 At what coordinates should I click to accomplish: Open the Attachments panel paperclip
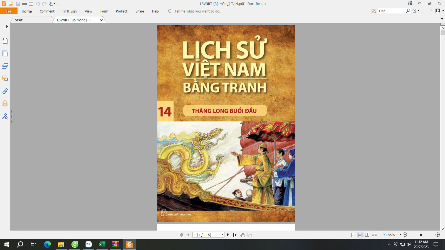point(5,91)
